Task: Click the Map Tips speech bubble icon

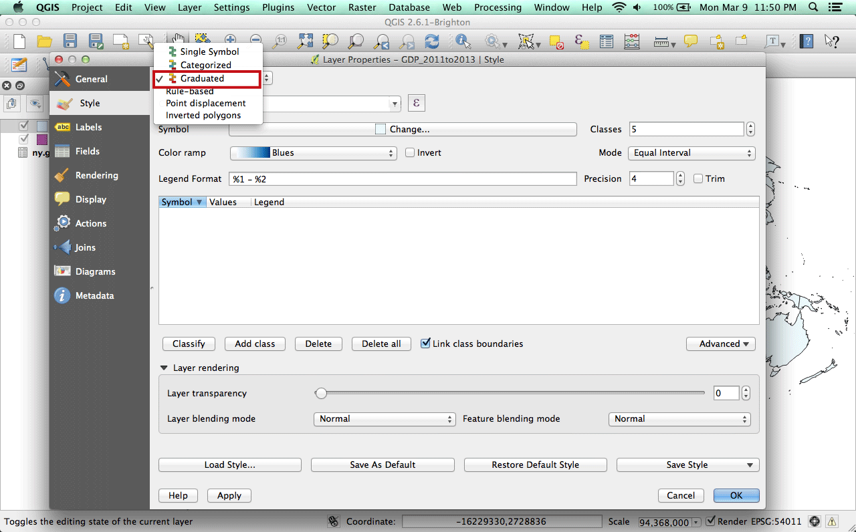Action: (691, 41)
